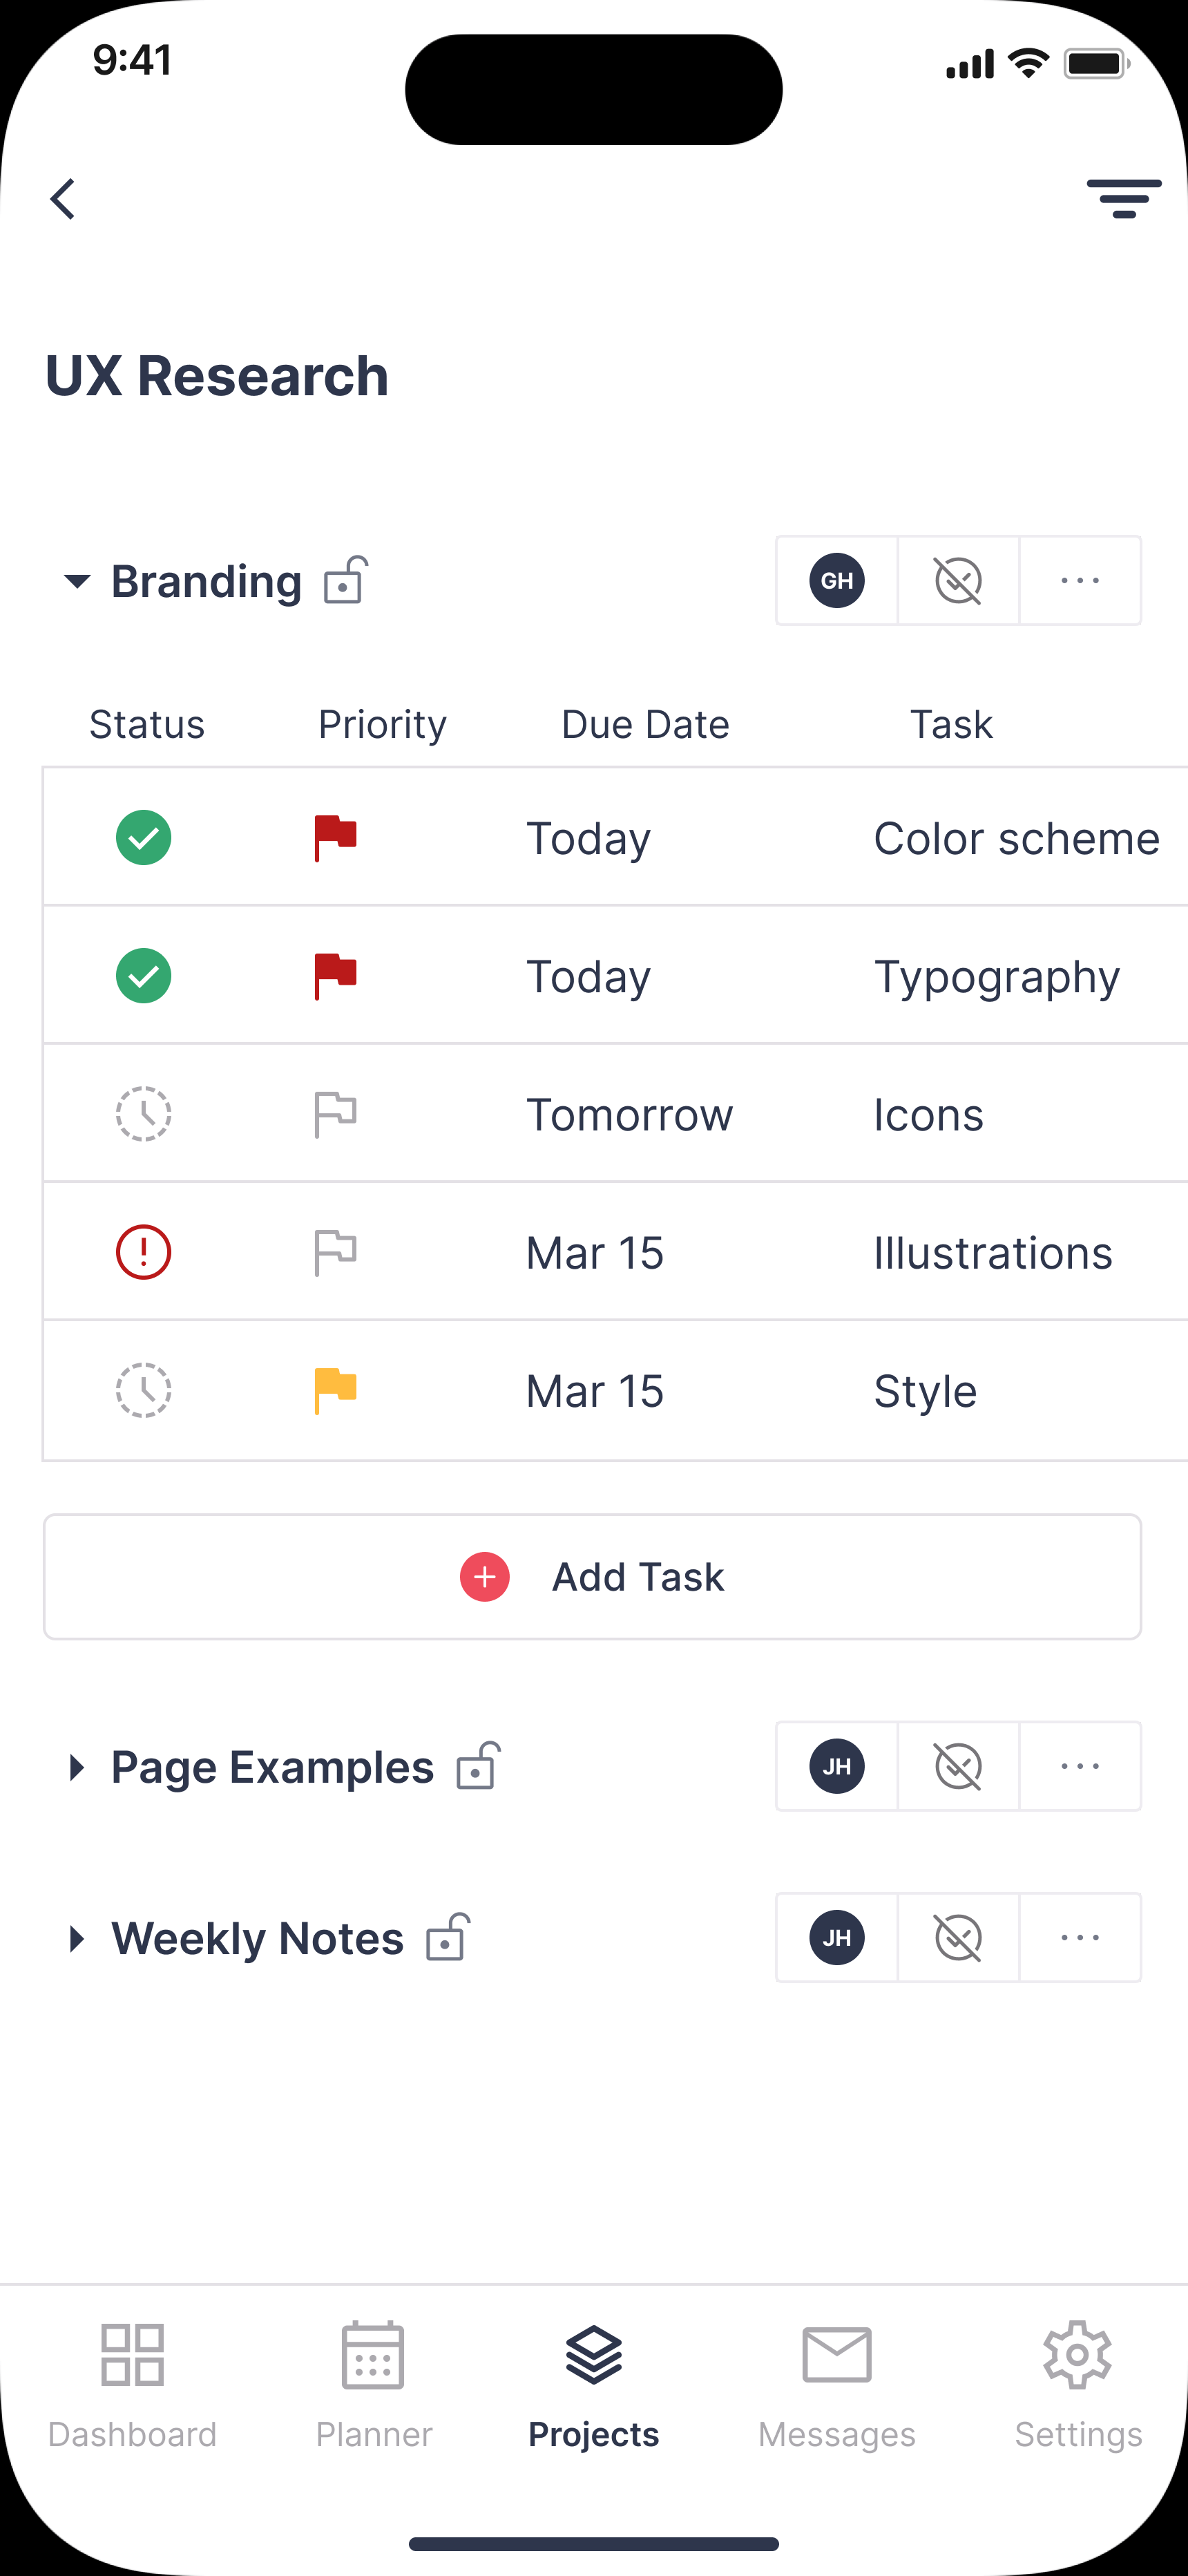Collapse the Branding section arrow
The image size is (1188, 2576).
[77, 581]
